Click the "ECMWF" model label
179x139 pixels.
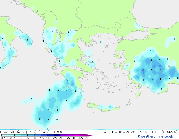58,132
